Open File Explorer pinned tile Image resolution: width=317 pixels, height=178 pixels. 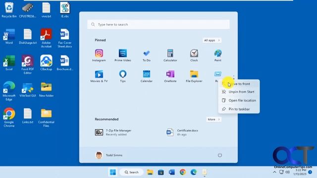tap(194, 76)
